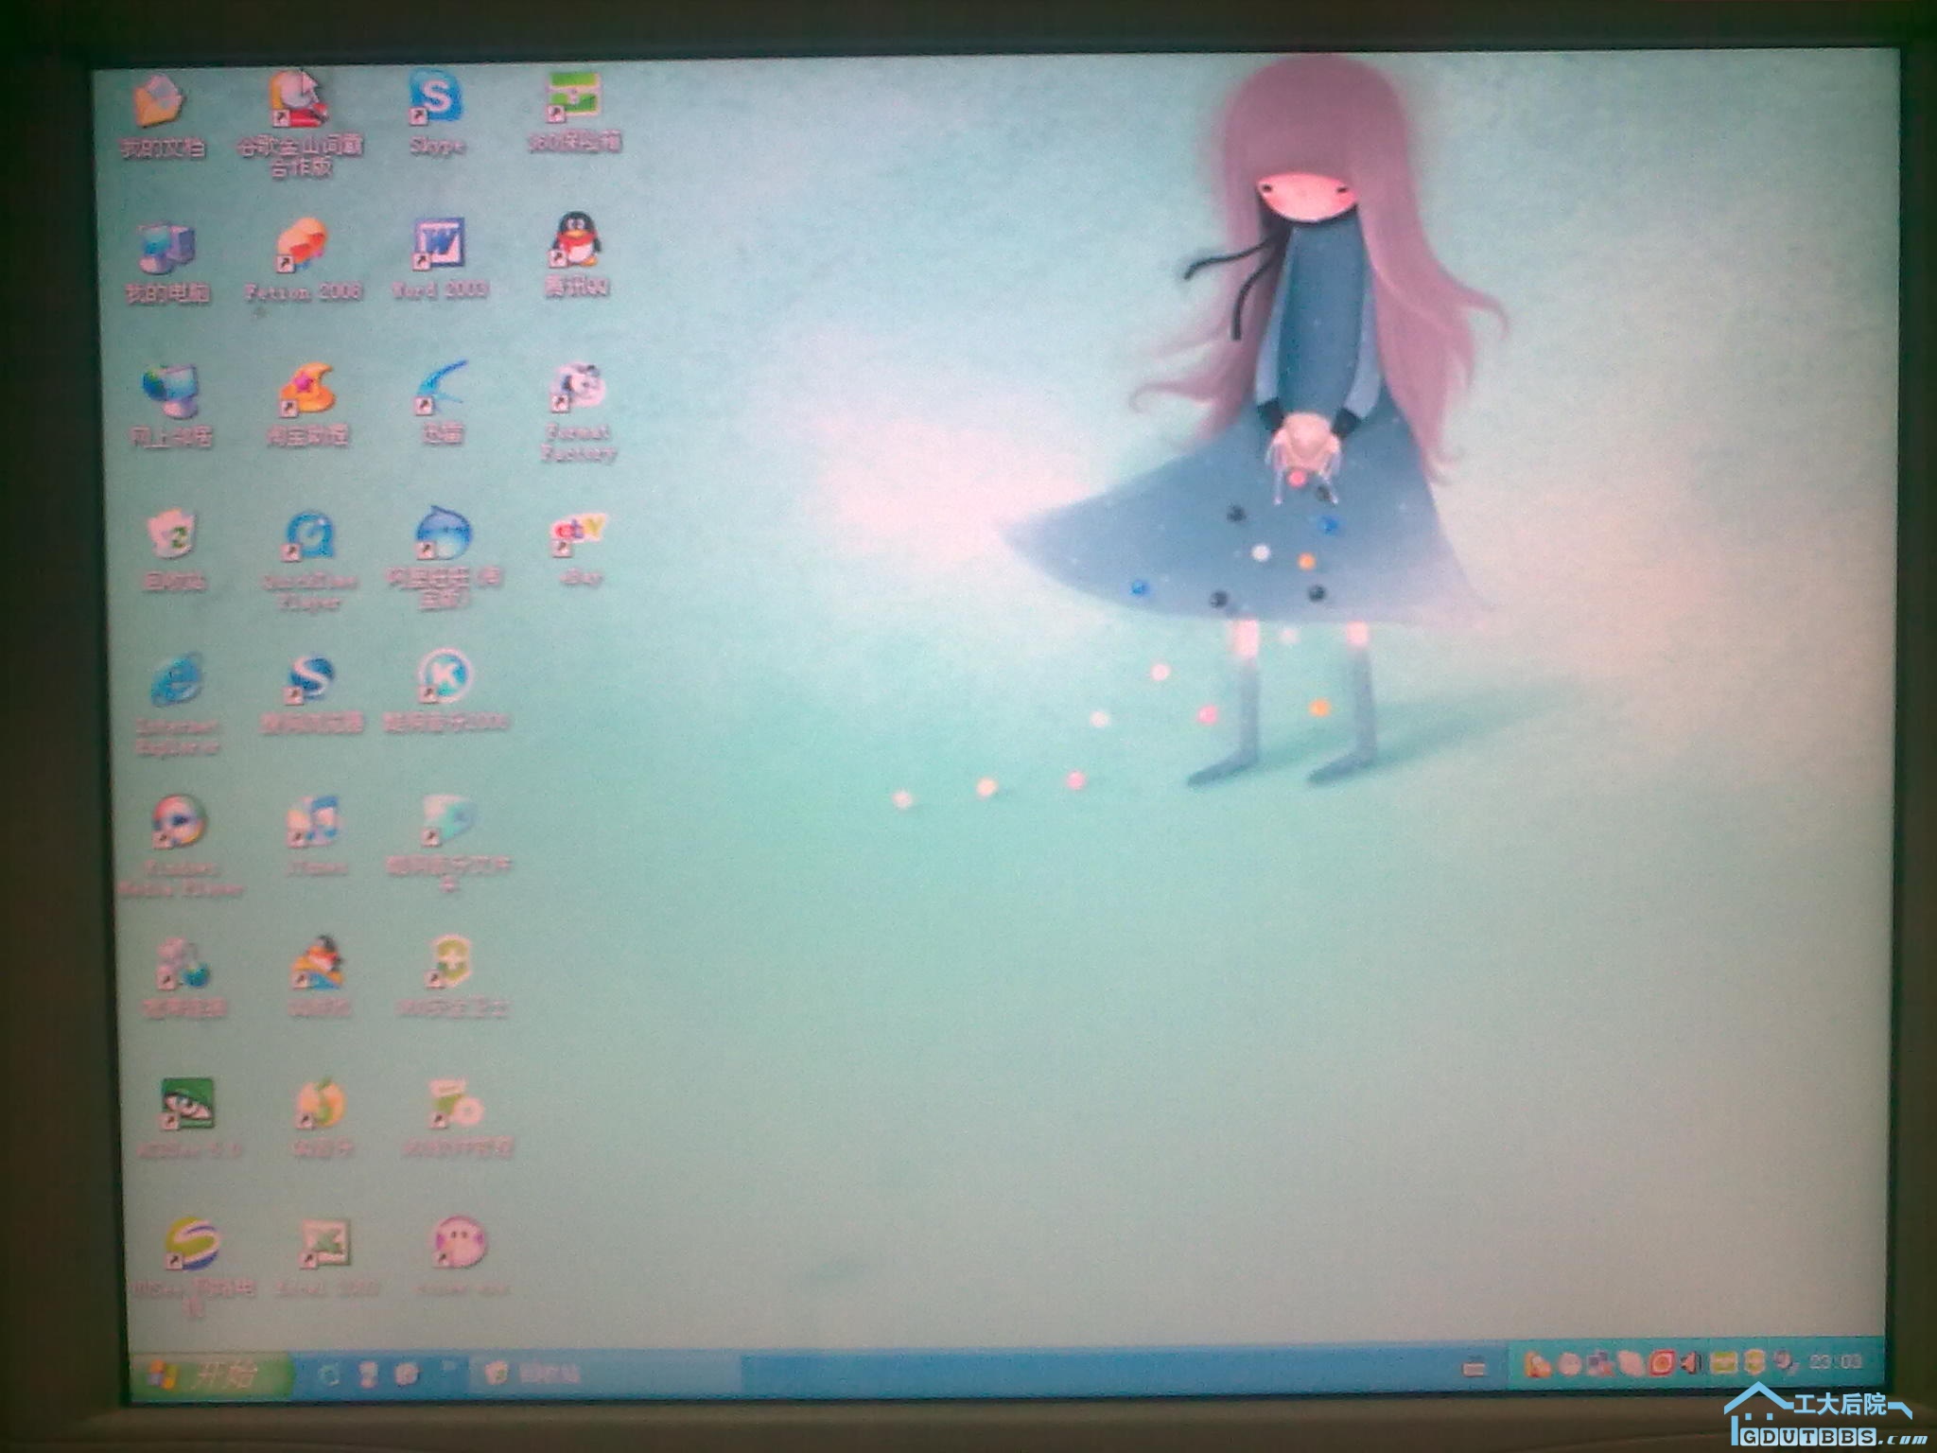Click the first Quick Launch icon
Viewport: 1937px width, 1453px height.
coord(329,1374)
